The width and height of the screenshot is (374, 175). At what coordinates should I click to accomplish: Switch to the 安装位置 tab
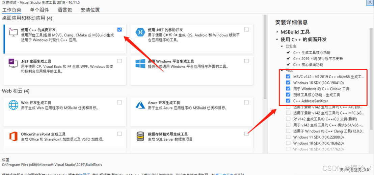click(x=90, y=10)
